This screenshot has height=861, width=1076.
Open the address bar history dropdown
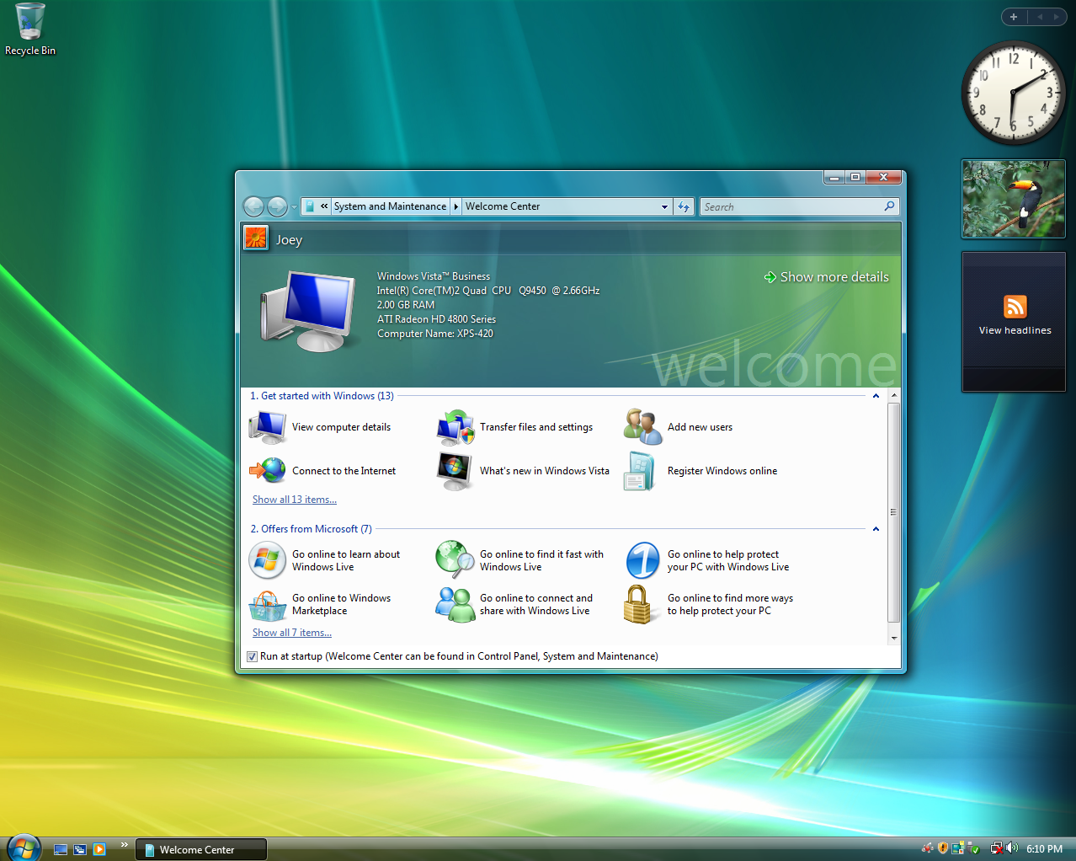[x=664, y=206]
